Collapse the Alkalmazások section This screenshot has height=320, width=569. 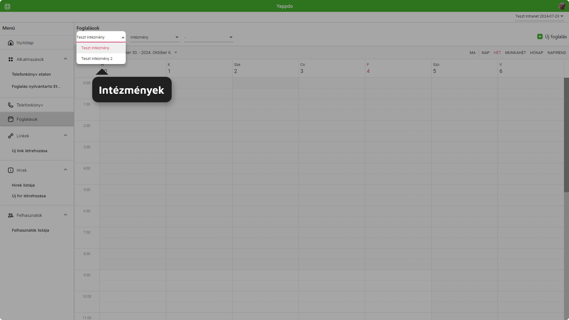[66, 59]
